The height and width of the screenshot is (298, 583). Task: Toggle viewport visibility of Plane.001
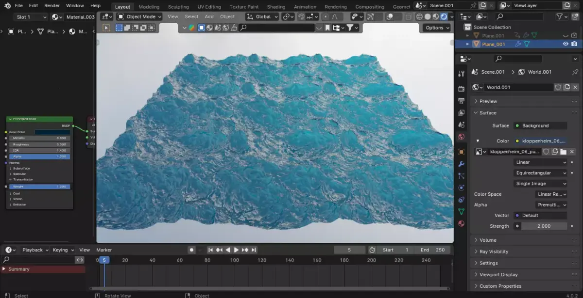point(566,35)
